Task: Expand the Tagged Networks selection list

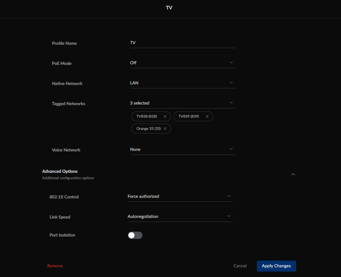Action: coord(182,103)
